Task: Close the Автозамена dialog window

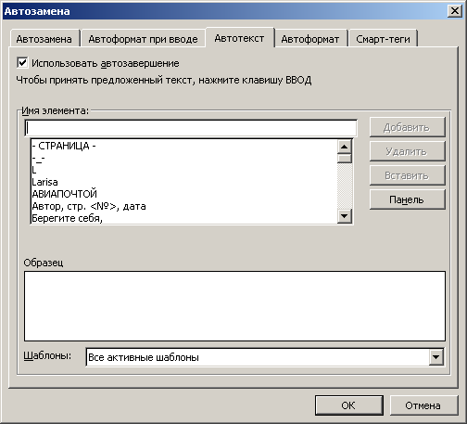Action: point(455,11)
